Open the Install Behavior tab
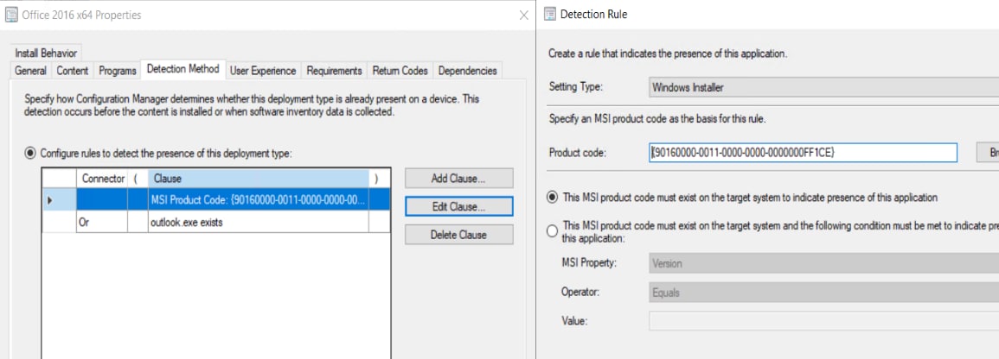 tap(46, 54)
